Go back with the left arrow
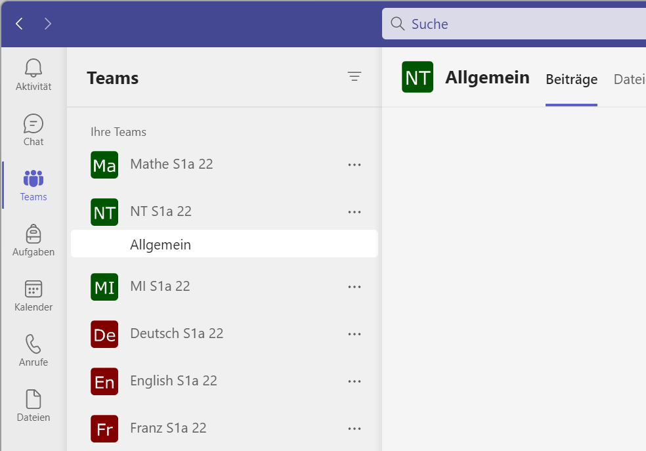The height and width of the screenshot is (451, 646). pos(20,24)
